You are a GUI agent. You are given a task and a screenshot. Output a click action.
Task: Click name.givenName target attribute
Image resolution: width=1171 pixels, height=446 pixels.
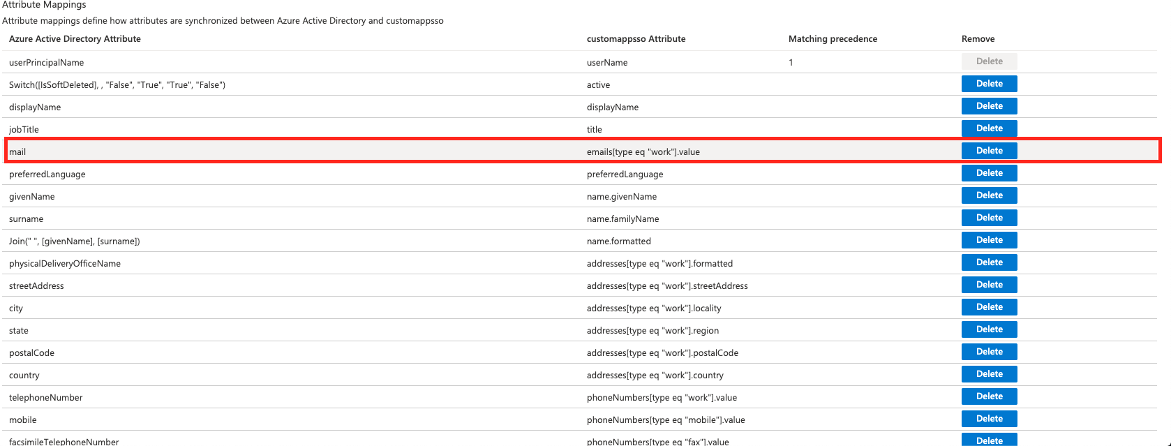pyautogui.click(x=622, y=197)
